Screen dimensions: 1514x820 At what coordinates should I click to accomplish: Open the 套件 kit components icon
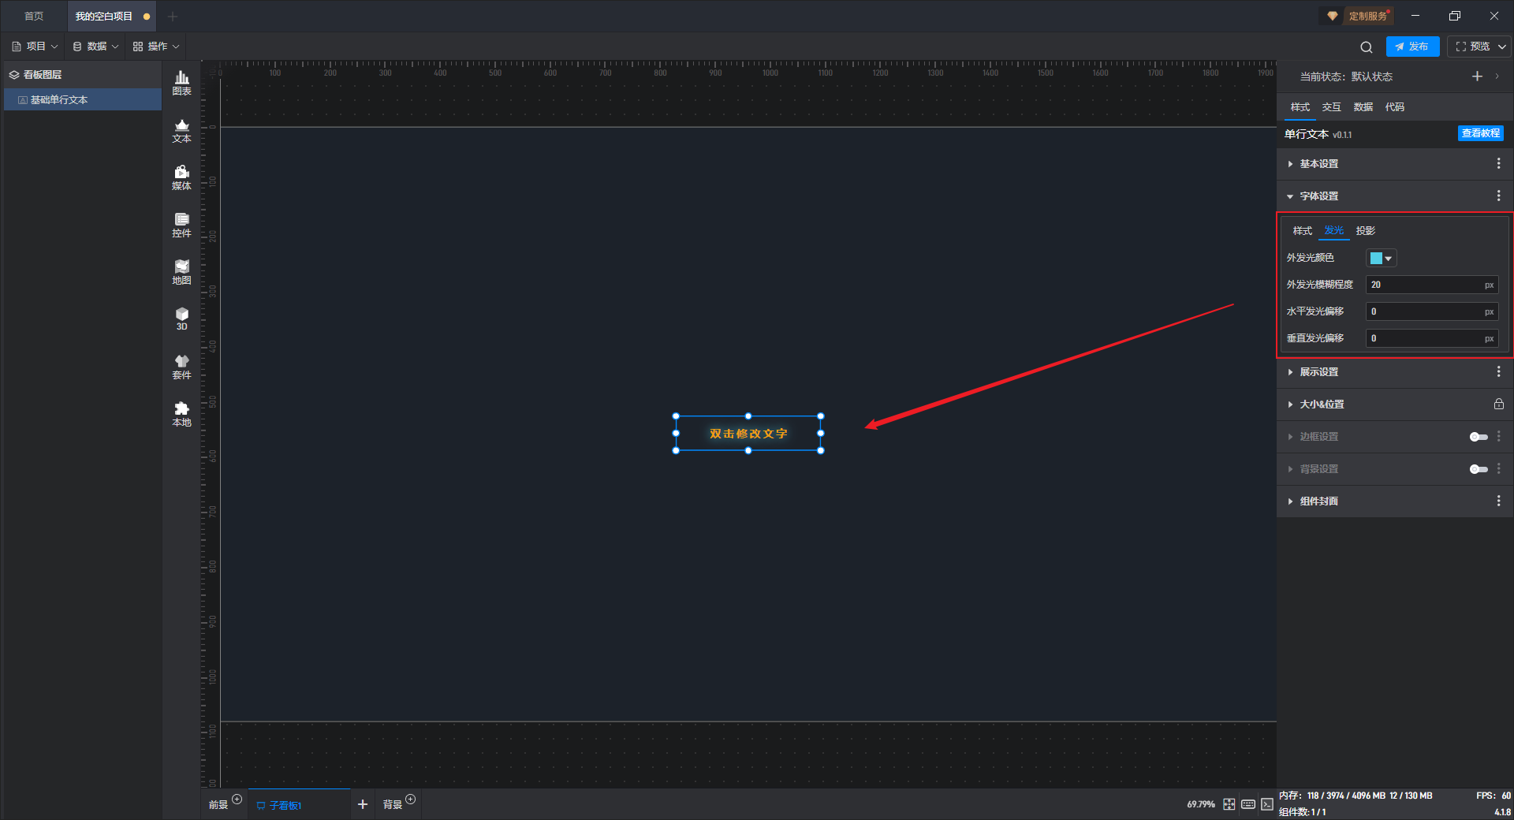click(x=181, y=367)
